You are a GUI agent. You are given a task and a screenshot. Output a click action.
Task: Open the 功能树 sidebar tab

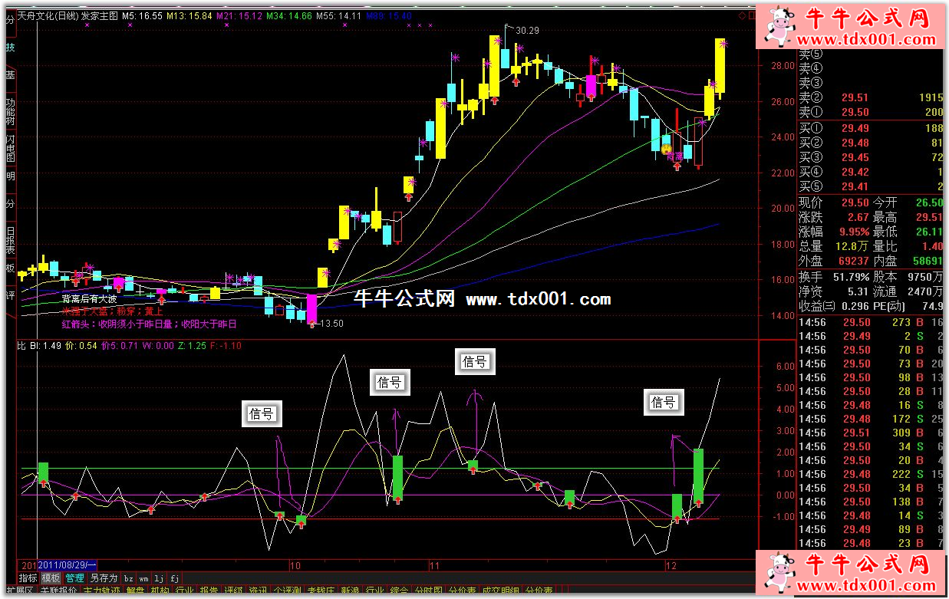[x=10, y=110]
